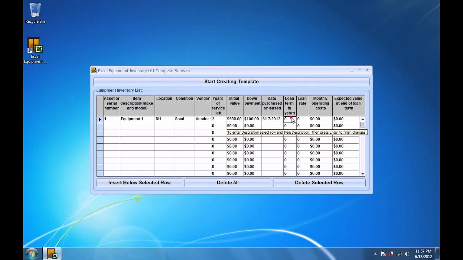Select the first row's arrow row selector
Image resolution: width=463 pixels, height=260 pixels.
click(x=100, y=119)
